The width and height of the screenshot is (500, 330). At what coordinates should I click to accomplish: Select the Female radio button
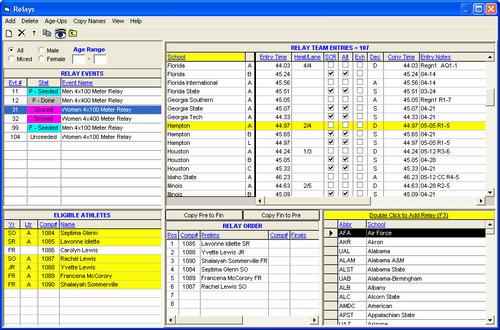click(x=41, y=58)
